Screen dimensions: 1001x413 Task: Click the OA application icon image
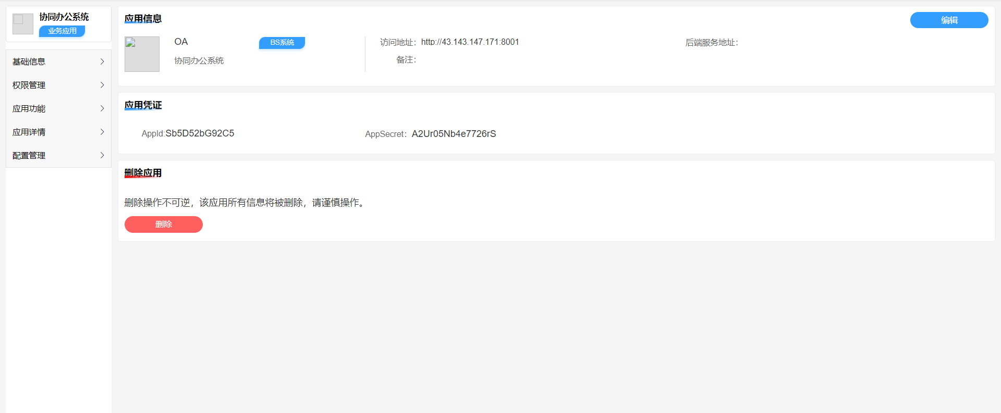(x=142, y=54)
